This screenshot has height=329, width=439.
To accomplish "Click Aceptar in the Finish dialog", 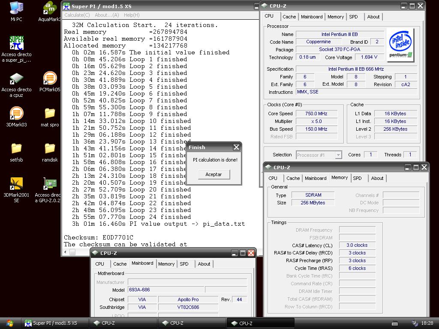I will (x=213, y=174).
